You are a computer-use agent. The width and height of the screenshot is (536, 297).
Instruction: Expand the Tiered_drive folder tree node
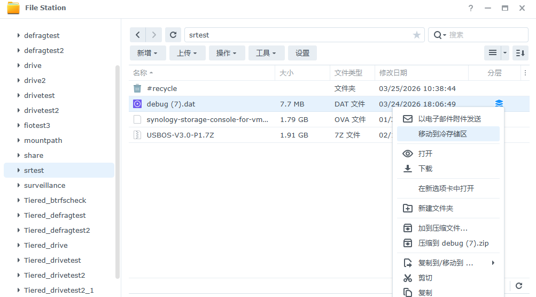point(19,245)
